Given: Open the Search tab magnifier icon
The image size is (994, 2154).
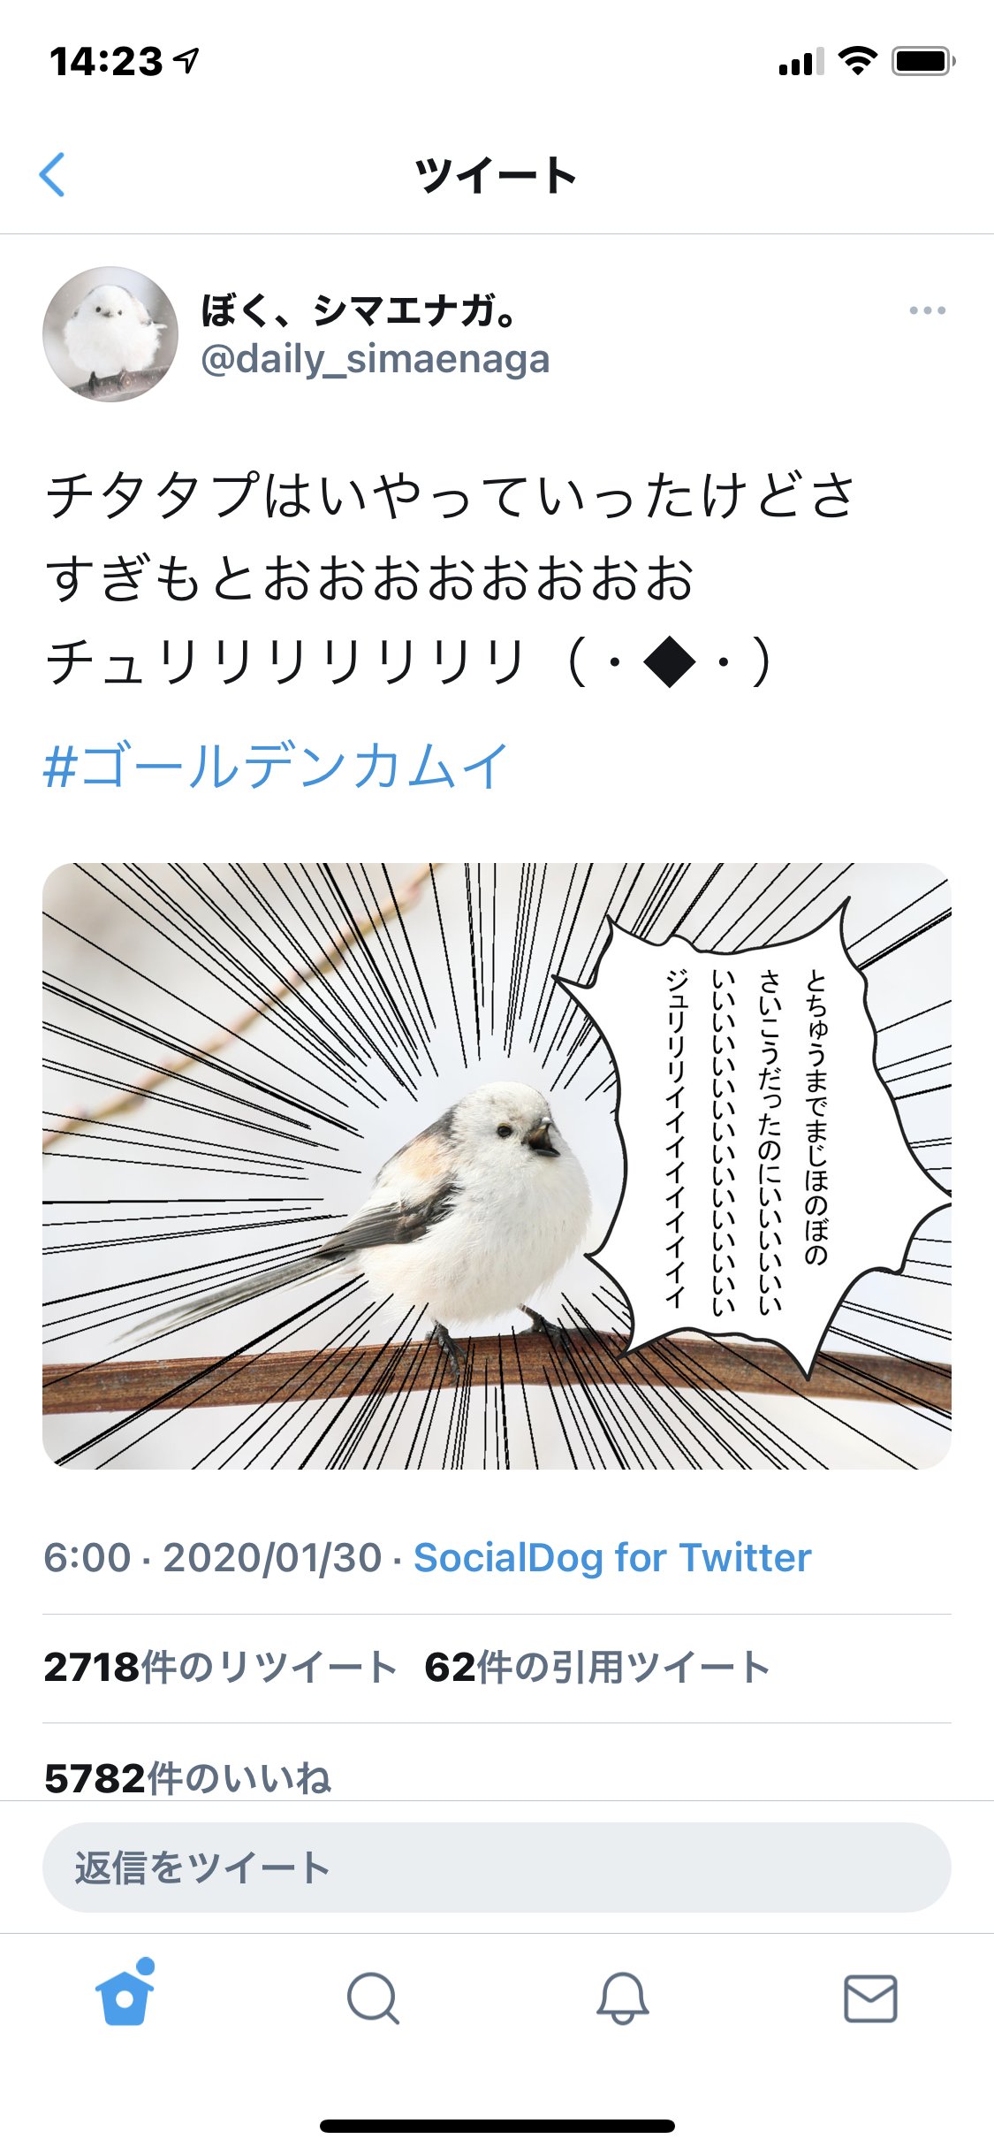Looking at the screenshot, I should pos(373,1998).
